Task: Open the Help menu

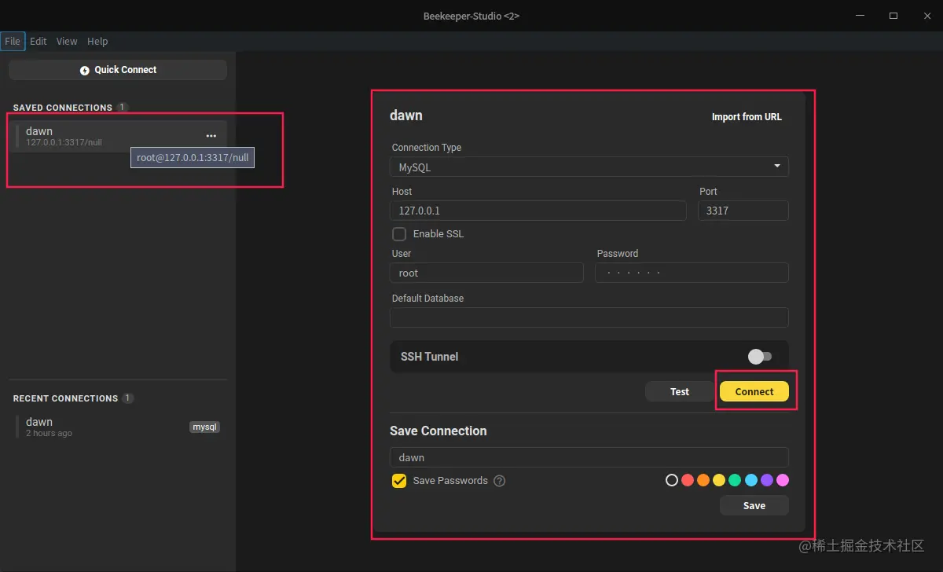Action: coord(97,42)
